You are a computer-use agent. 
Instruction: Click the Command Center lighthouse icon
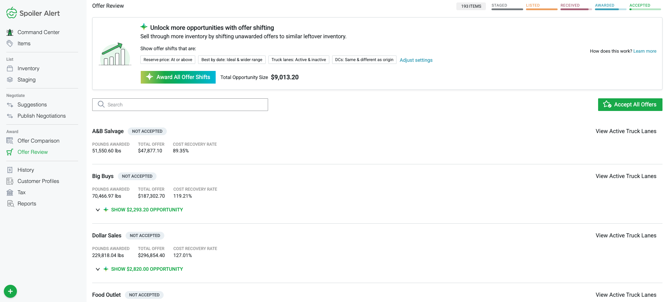click(10, 32)
